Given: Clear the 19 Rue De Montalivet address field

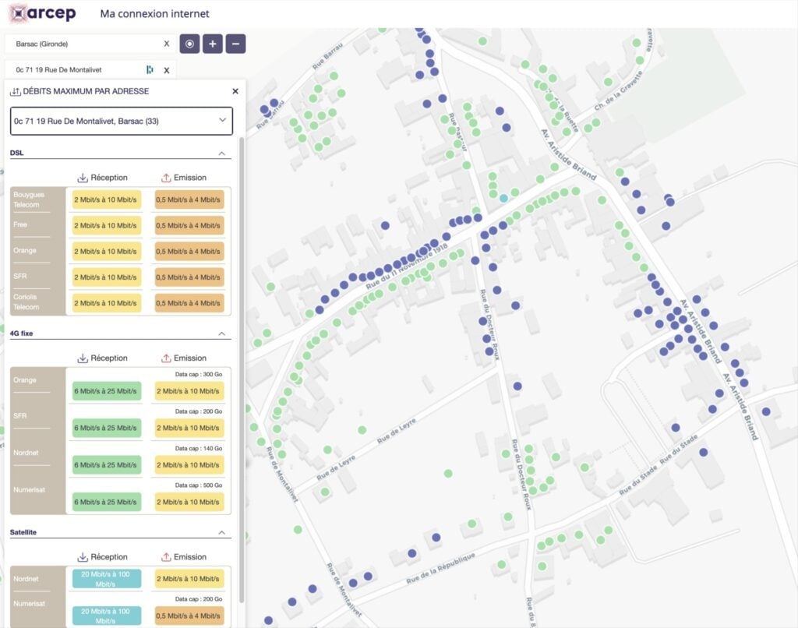Looking at the screenshot, I should pyautogui.click(x=167, y=70).
